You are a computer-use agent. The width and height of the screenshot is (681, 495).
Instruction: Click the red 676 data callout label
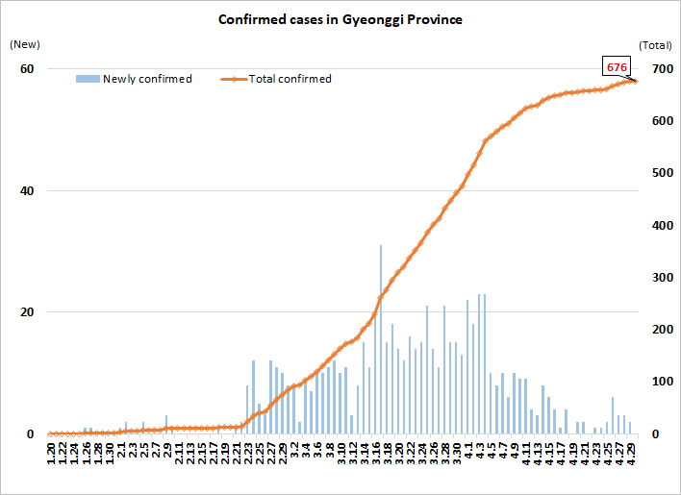pyautogui.click(x=617, y=67)
